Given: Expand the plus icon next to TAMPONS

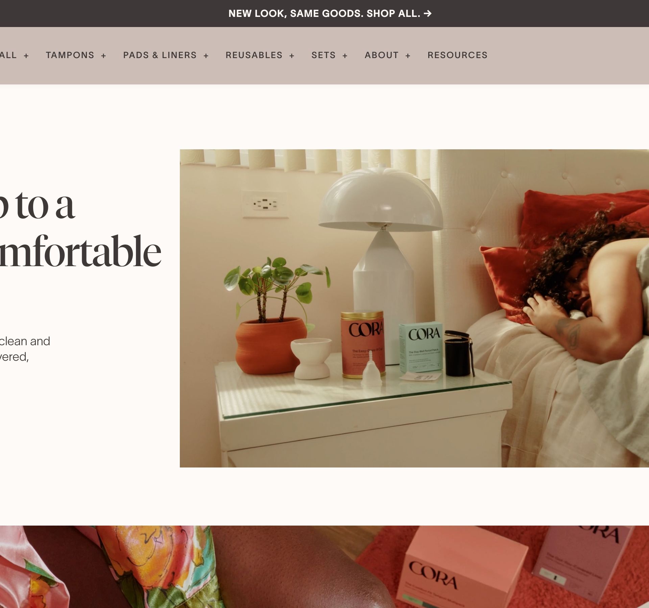Looking at the screenshot, I should 103,56.
